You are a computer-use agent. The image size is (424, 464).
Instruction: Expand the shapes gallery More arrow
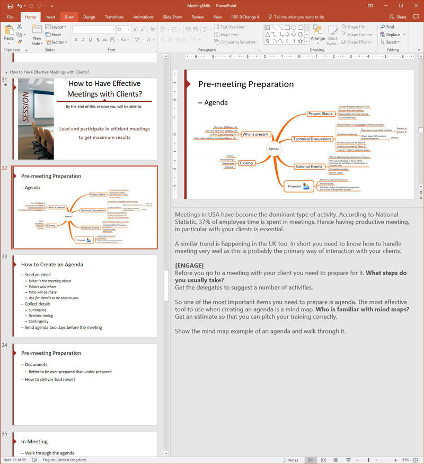307,41
